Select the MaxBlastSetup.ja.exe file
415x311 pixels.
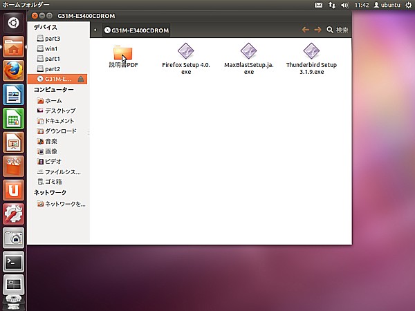pyautogui.click(x=248, y=59)
